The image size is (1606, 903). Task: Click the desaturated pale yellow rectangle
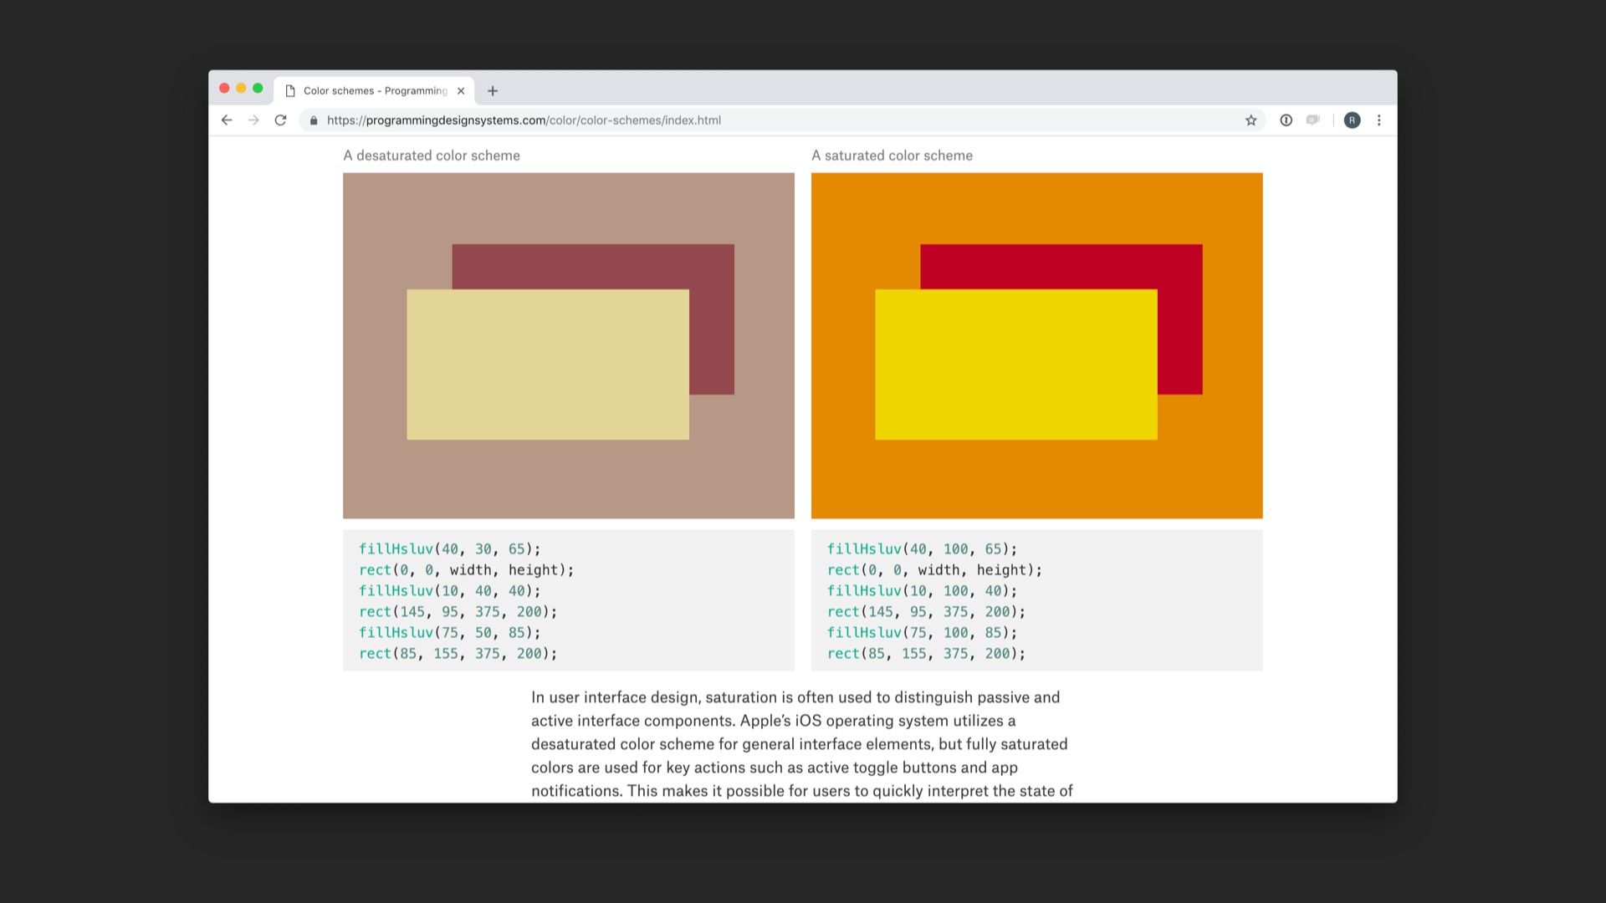pos(548,365)
